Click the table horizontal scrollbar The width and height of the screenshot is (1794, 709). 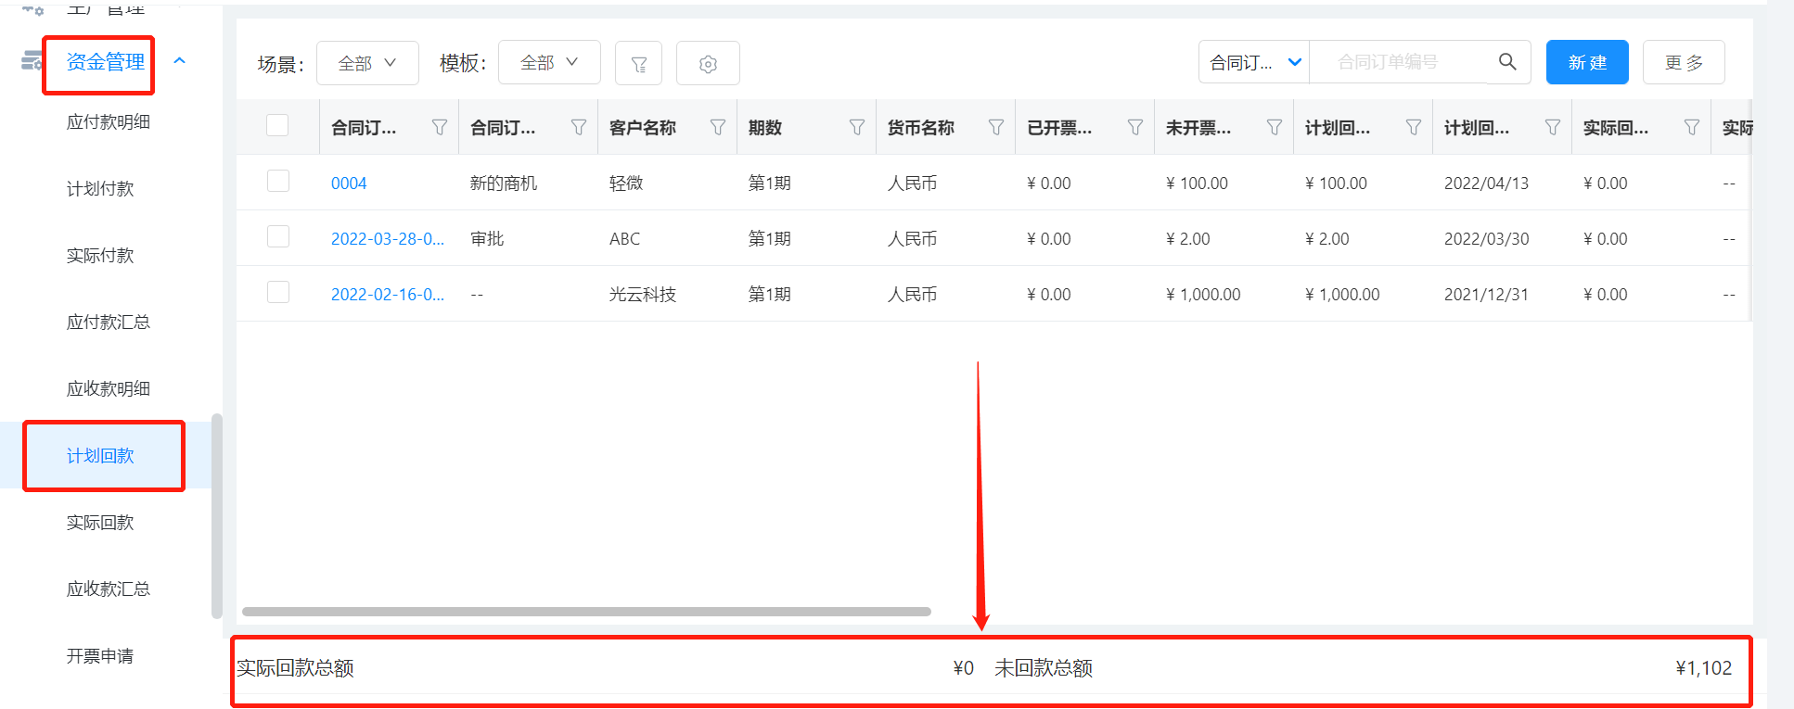[x=586, y=612]
